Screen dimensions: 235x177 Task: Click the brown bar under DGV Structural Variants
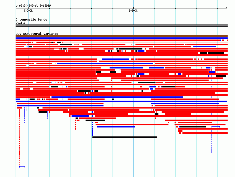(121, 36)
